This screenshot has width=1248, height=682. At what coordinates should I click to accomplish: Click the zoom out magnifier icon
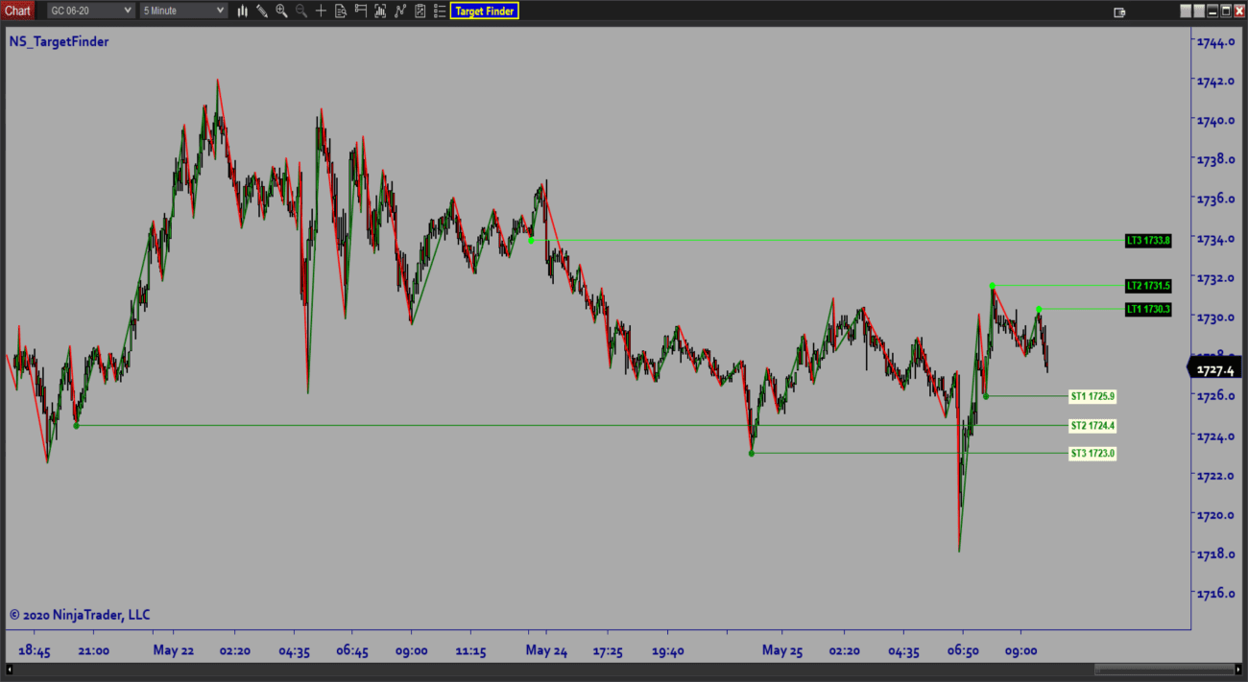(x=301, y=11)
